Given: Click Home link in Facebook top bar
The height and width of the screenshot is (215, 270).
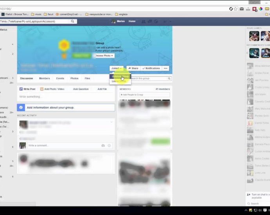Looking at the screenshot, I should point(132,21).
